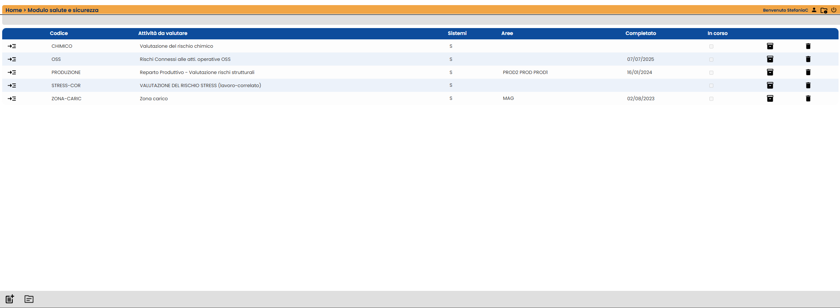This screenshot has width=840, height=308.
Task: Click Modulo salute e sicurezza breadcrumb
Action: [x=63, y=10]
